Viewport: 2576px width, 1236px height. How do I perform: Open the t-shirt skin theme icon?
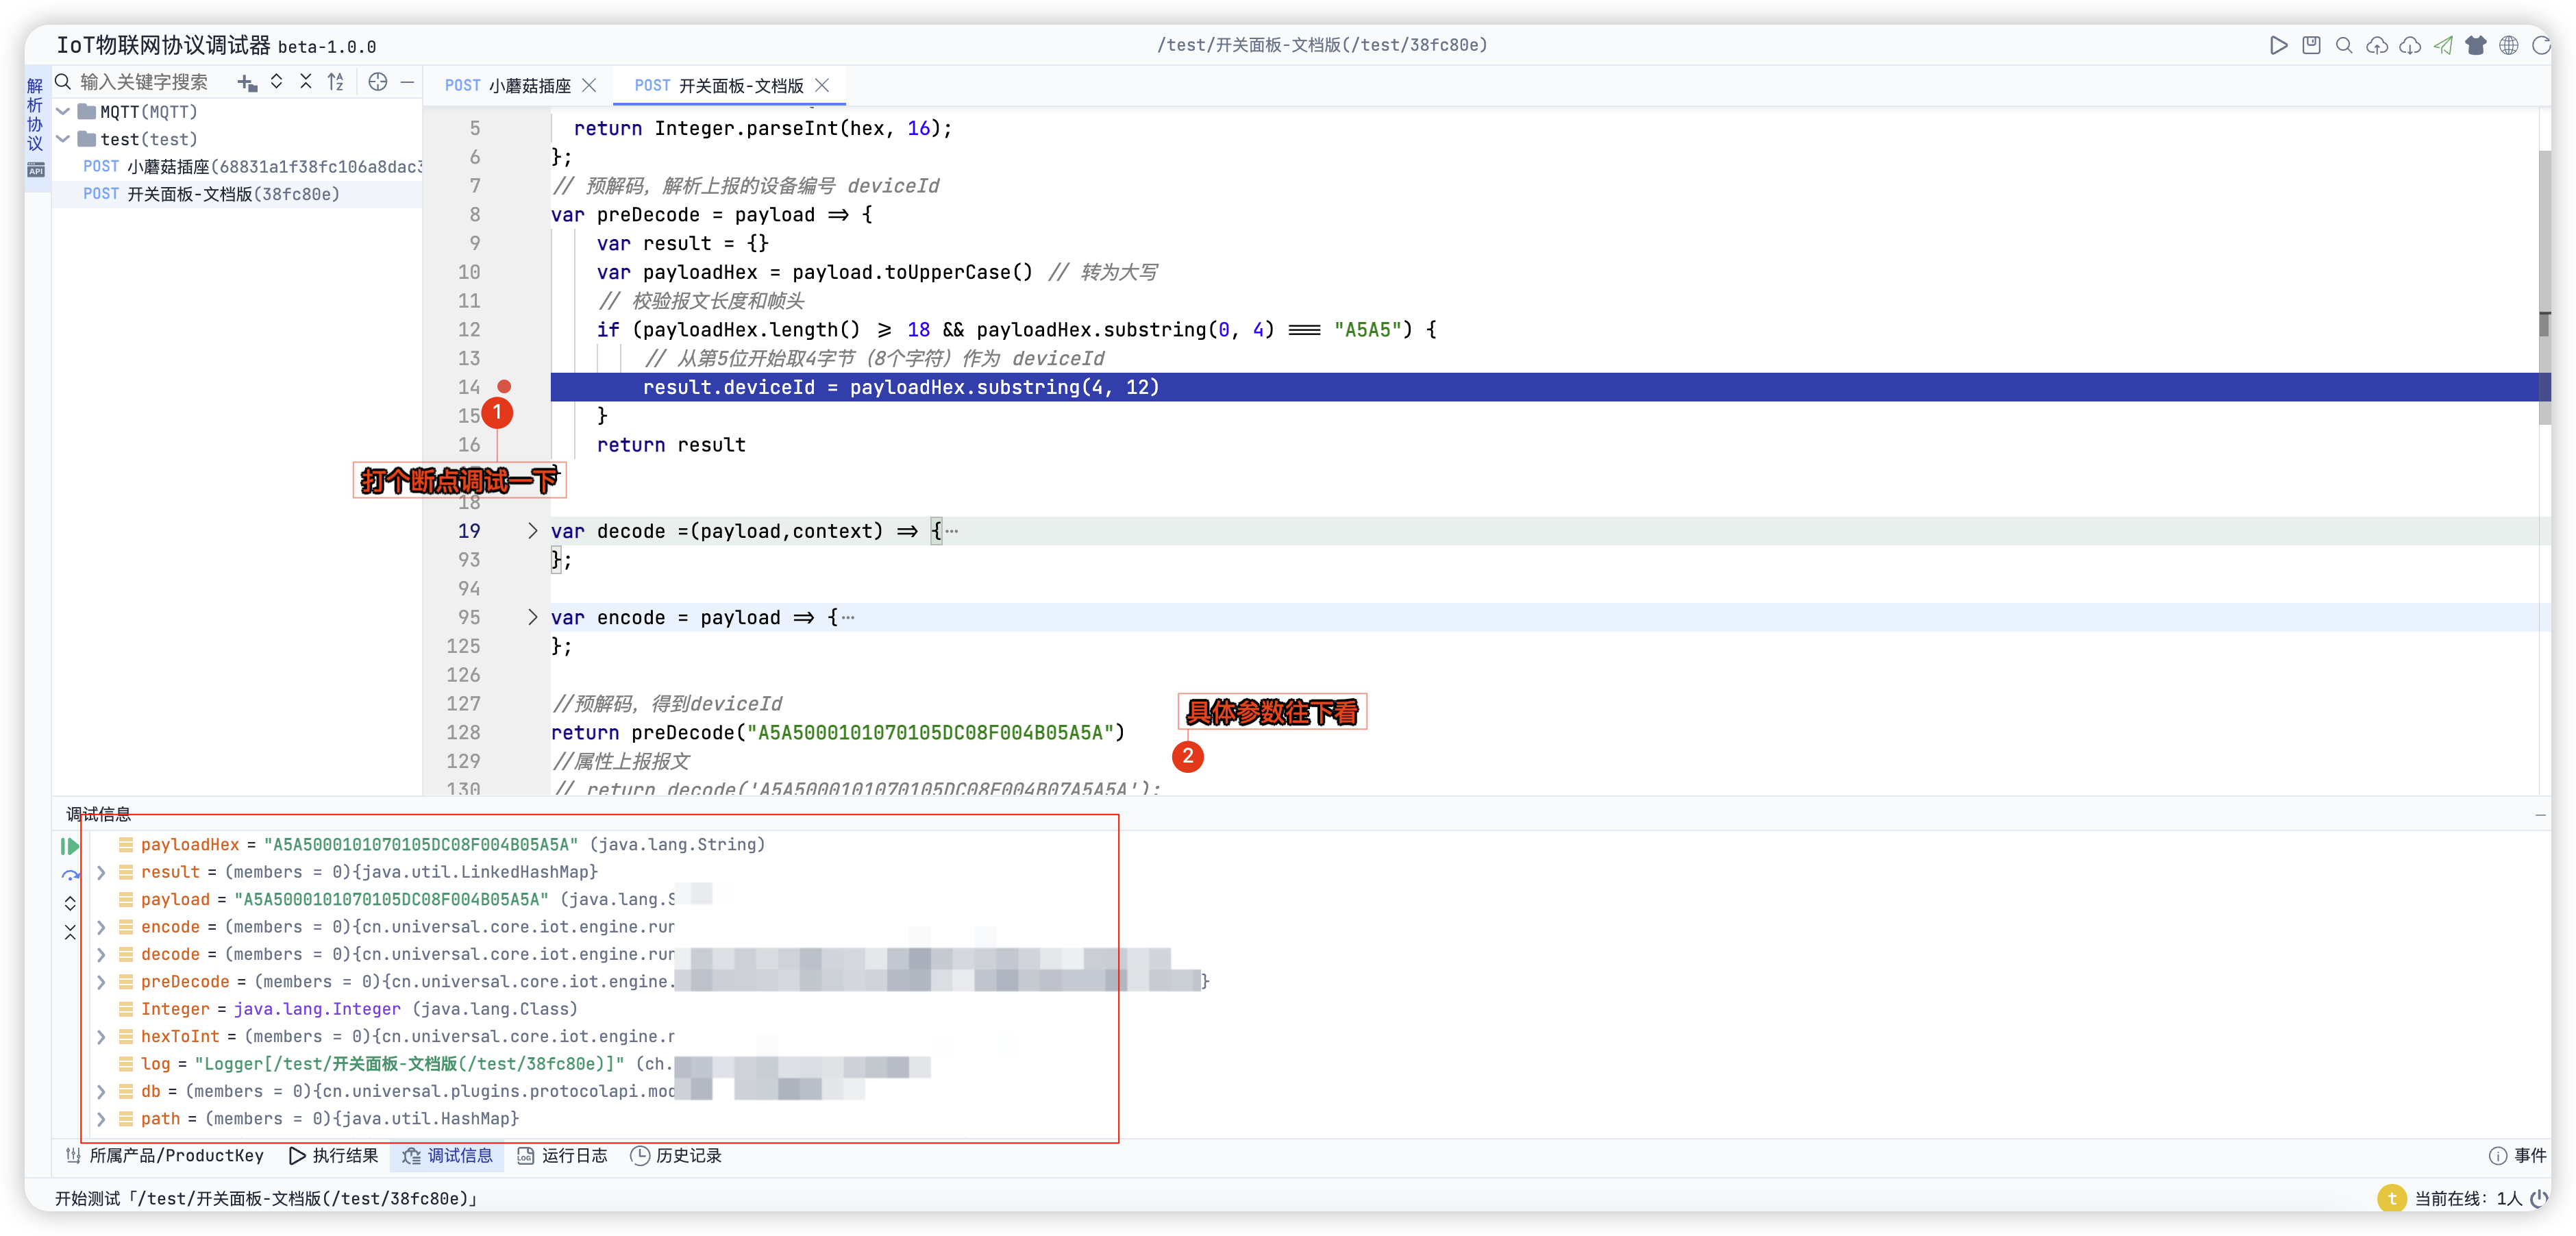[x=2476, y=45]
